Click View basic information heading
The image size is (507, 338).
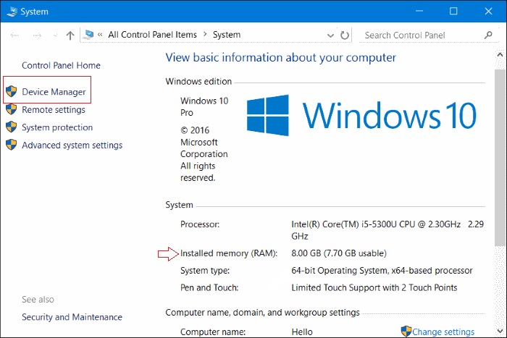pos(281,57)
